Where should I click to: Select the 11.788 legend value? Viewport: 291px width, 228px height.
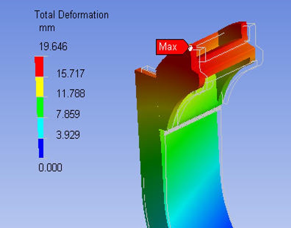[70, 94]
